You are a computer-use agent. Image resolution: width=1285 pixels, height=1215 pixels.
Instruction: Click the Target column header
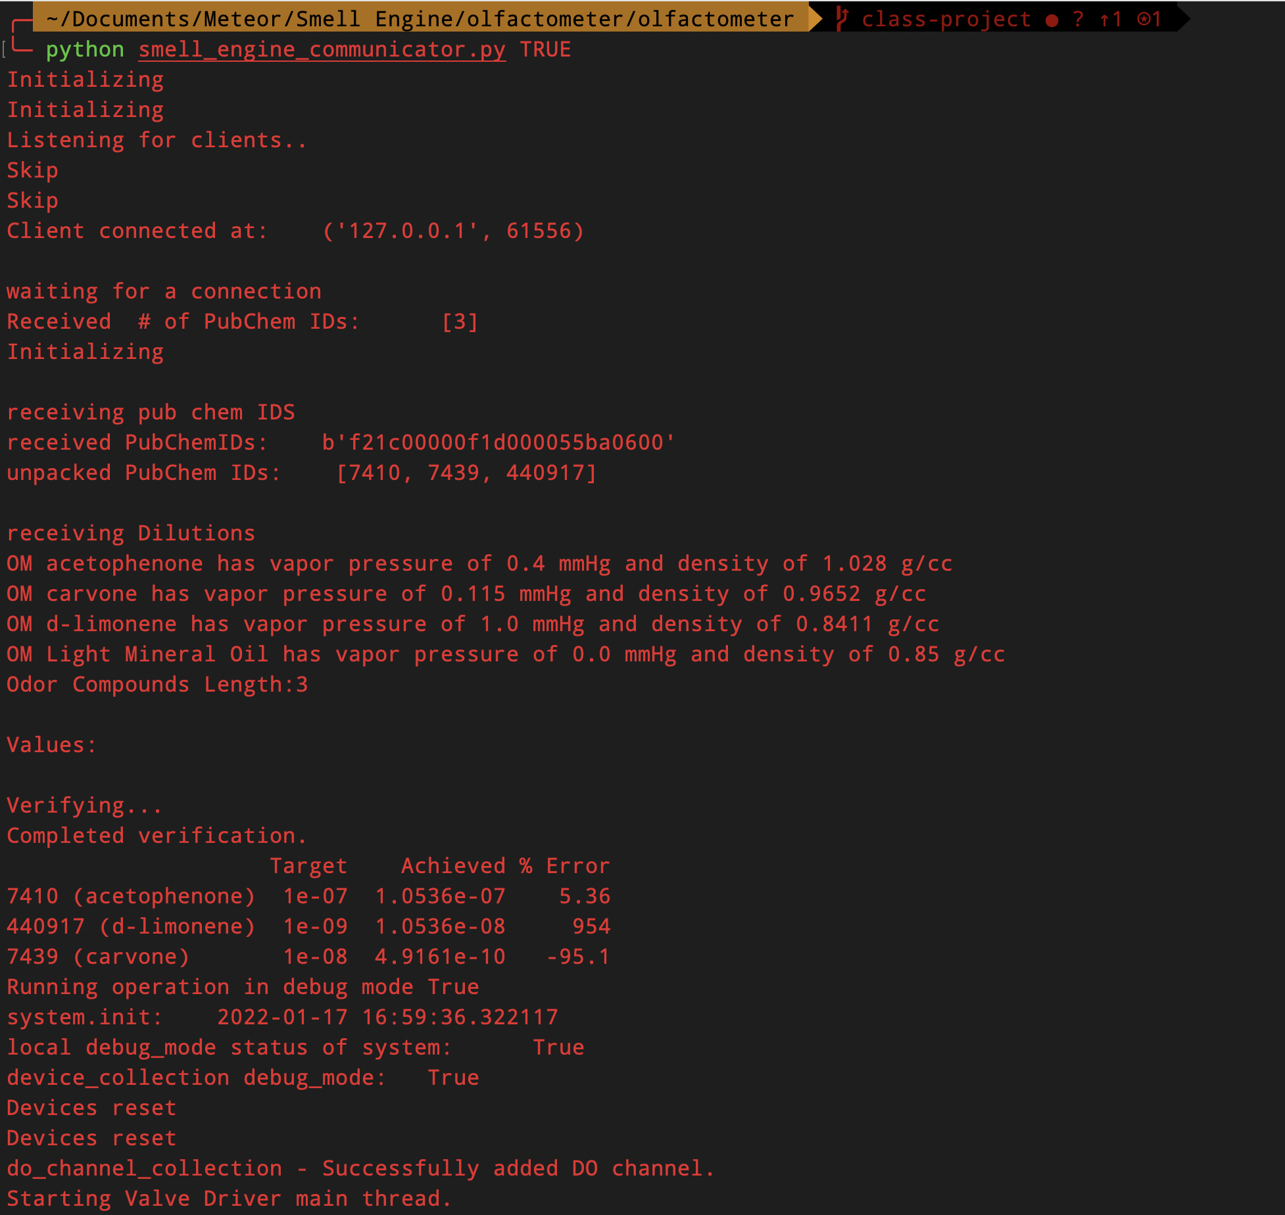pyautogui.click(x=308, y=866)
